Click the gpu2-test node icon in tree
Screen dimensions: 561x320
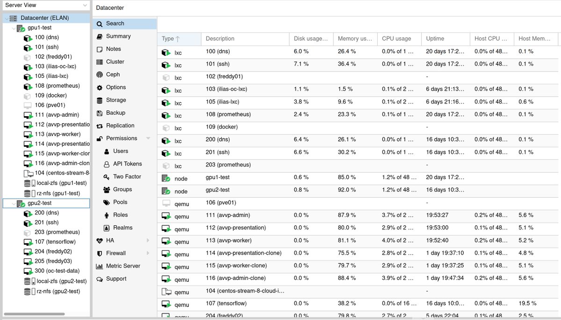[22, 203]
